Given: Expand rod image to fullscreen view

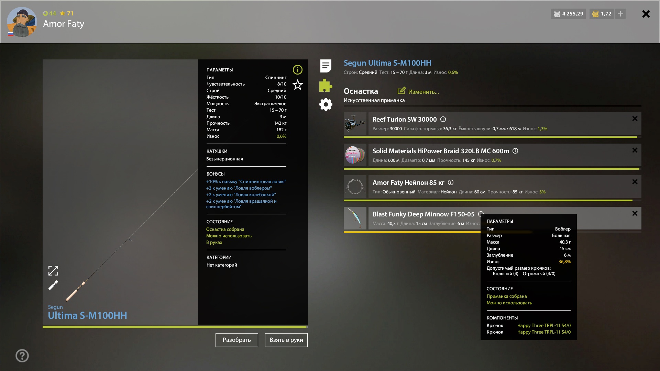Looking at the screenshot, I should pos(53,271).
